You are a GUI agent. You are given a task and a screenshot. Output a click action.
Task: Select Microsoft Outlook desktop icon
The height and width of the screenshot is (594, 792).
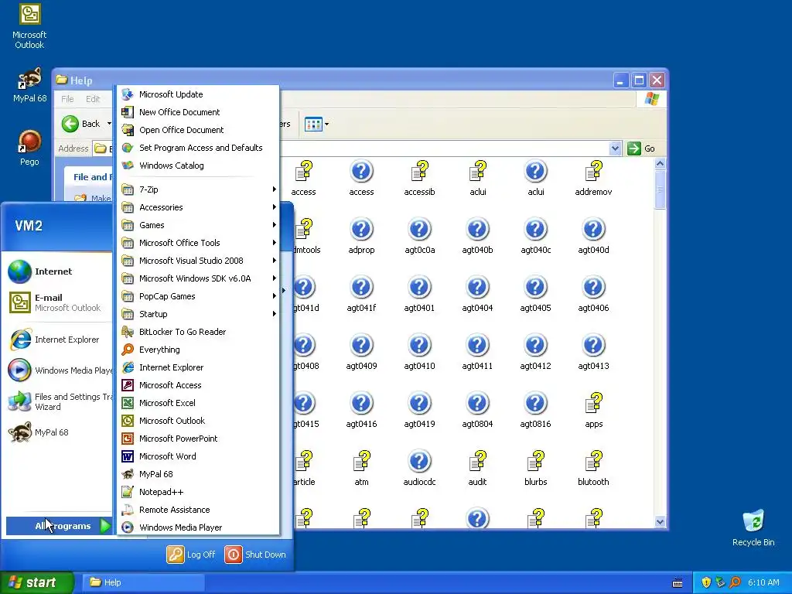tap(29, 26)
